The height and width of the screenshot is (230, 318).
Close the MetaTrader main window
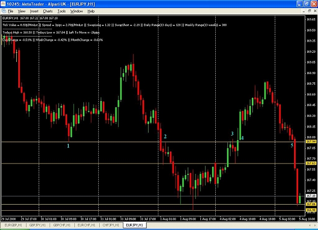click(314, 4)
